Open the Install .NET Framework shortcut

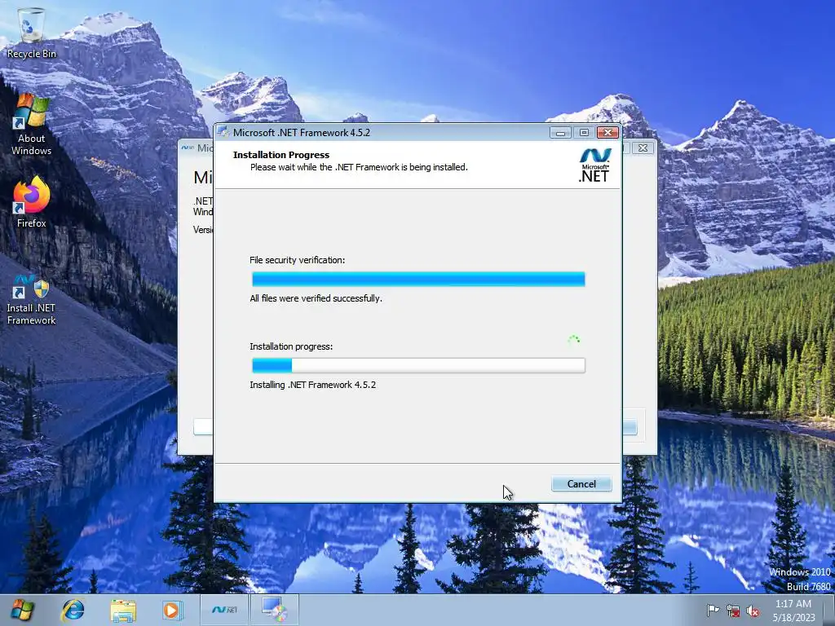(31, 300)
